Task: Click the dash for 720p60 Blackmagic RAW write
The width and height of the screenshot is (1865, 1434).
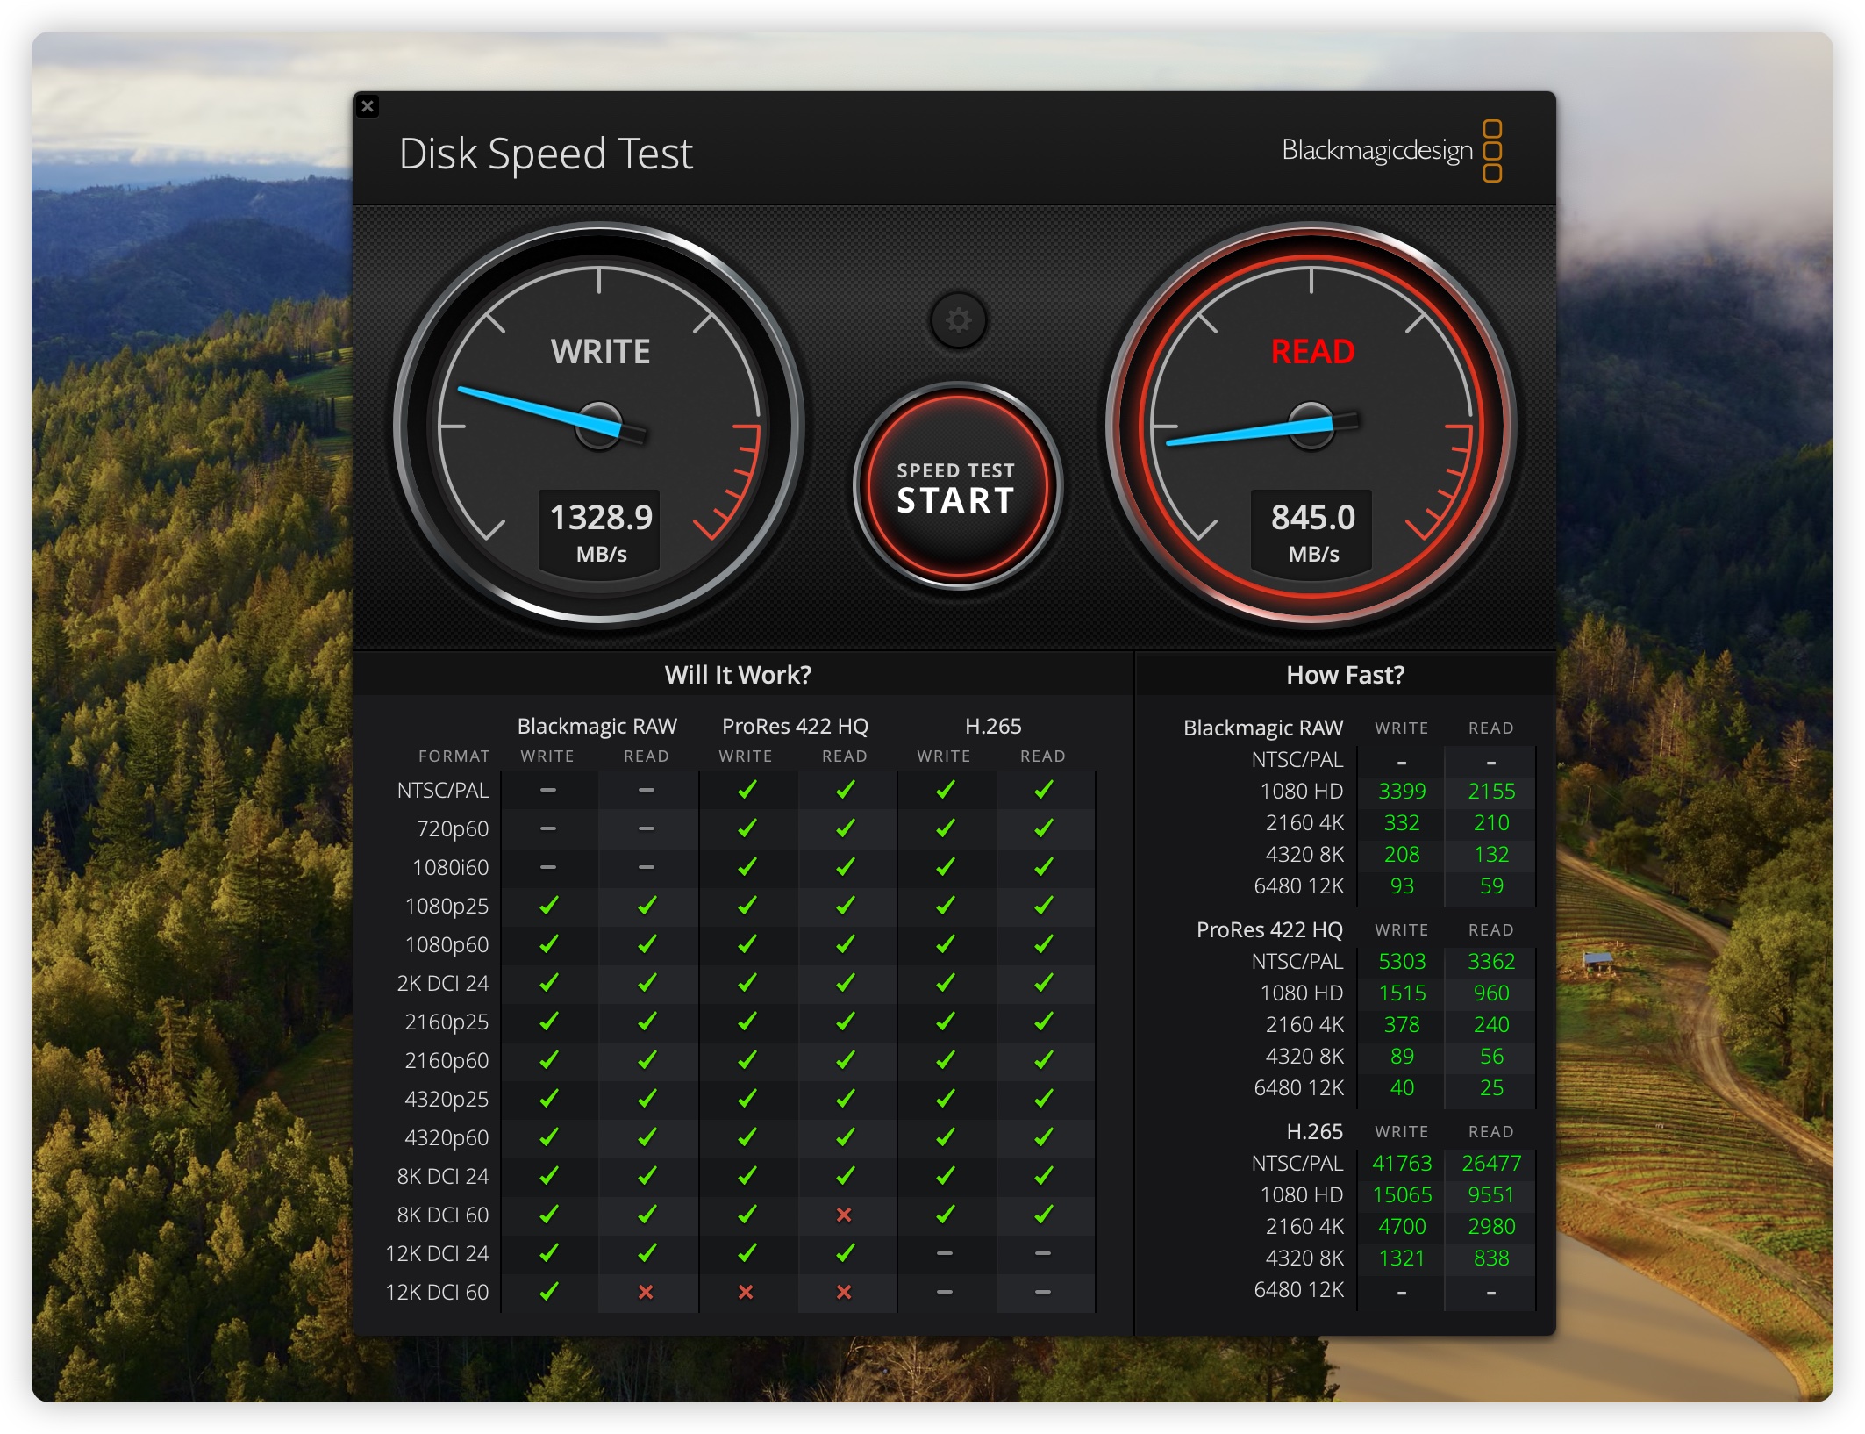Action: [x=548, y=828]
